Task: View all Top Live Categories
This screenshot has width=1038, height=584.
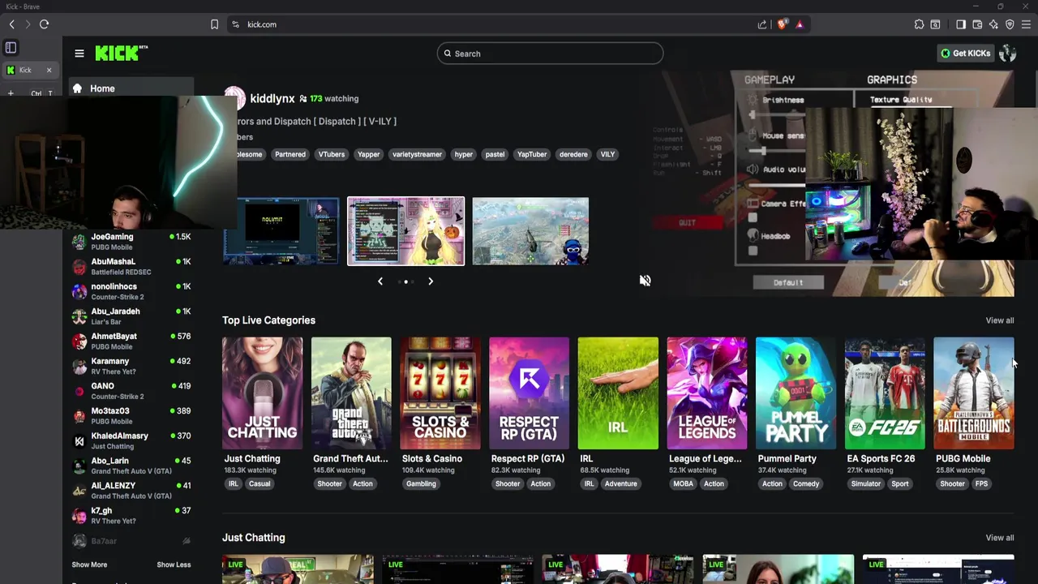Action: 999,320
